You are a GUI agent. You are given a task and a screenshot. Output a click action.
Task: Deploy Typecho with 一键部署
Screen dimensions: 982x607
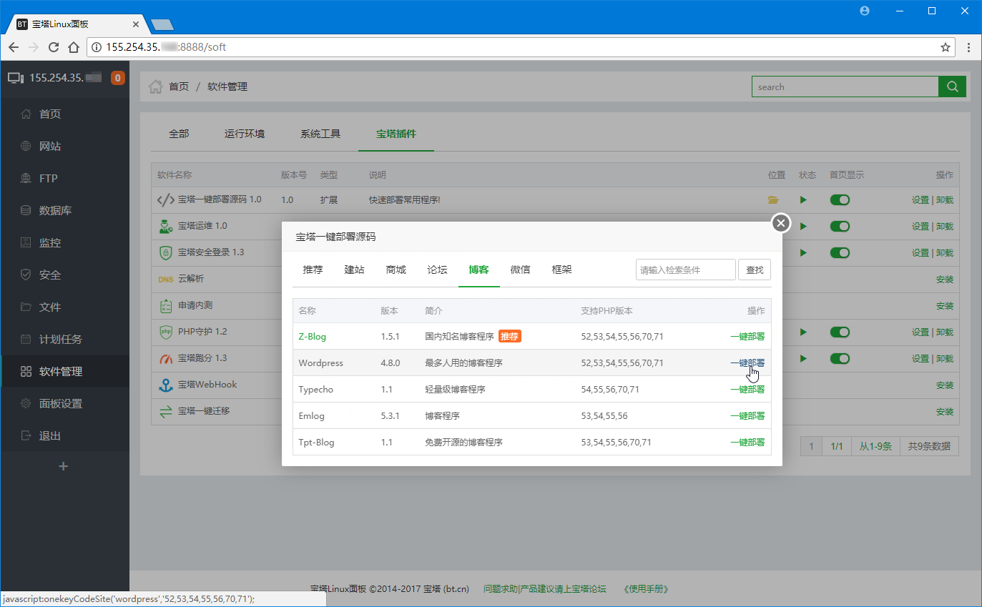coord(747,389)
